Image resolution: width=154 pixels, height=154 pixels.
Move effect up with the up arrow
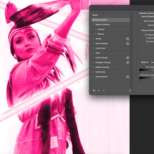[99, 91]
